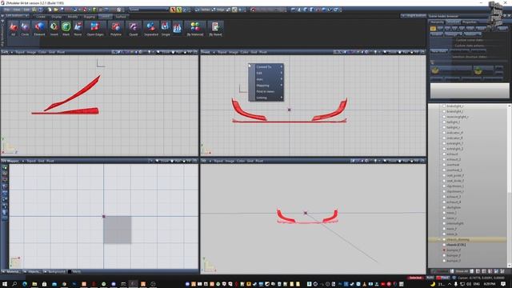This screenshot has width=512, height=288.
Task: Select All tool in Select ribbon
Action: click(13, 29)
